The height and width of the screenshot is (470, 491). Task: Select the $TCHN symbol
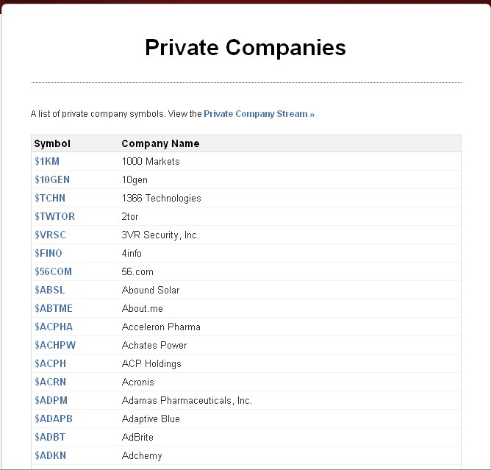50,198
